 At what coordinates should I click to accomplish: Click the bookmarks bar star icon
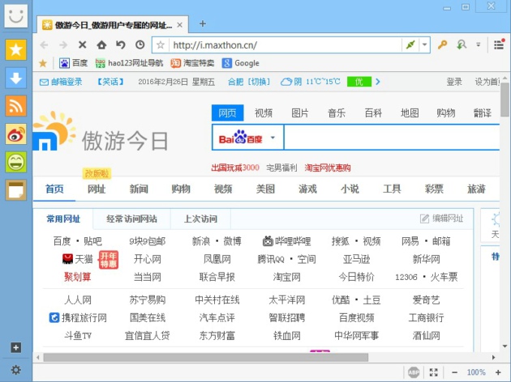43,63
